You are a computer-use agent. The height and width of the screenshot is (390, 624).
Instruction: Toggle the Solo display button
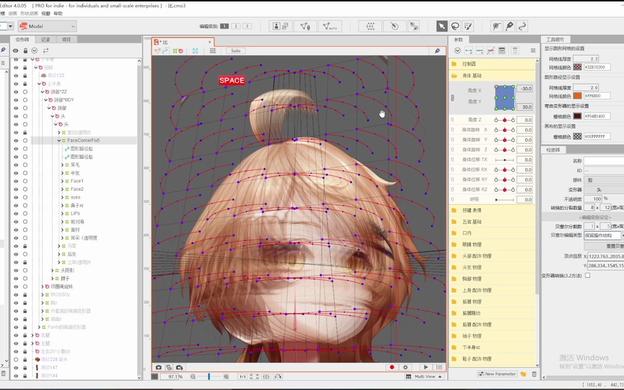(236, 51)
